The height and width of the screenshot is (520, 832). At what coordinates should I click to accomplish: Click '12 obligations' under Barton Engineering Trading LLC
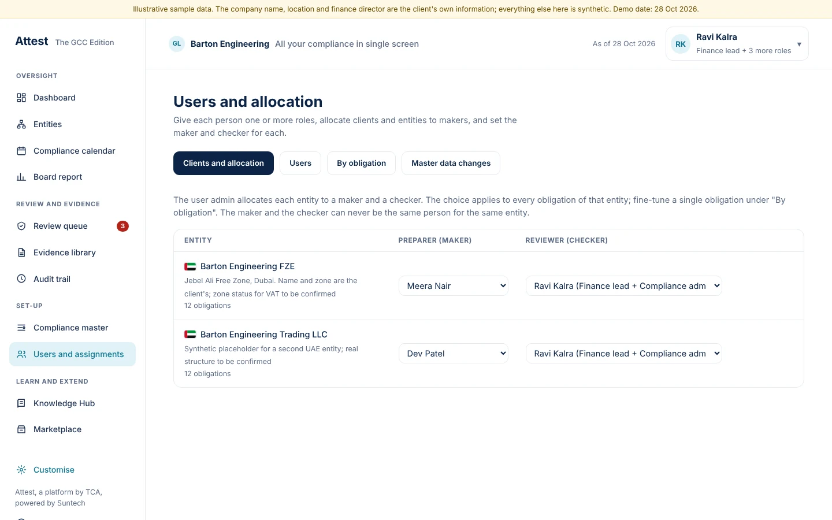tap(207, 374)
